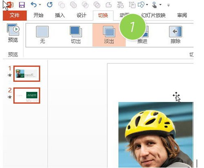Click the touch/mouse mode hand icon
The width and height of the screenshot is (204, 168).
[154, 5]
